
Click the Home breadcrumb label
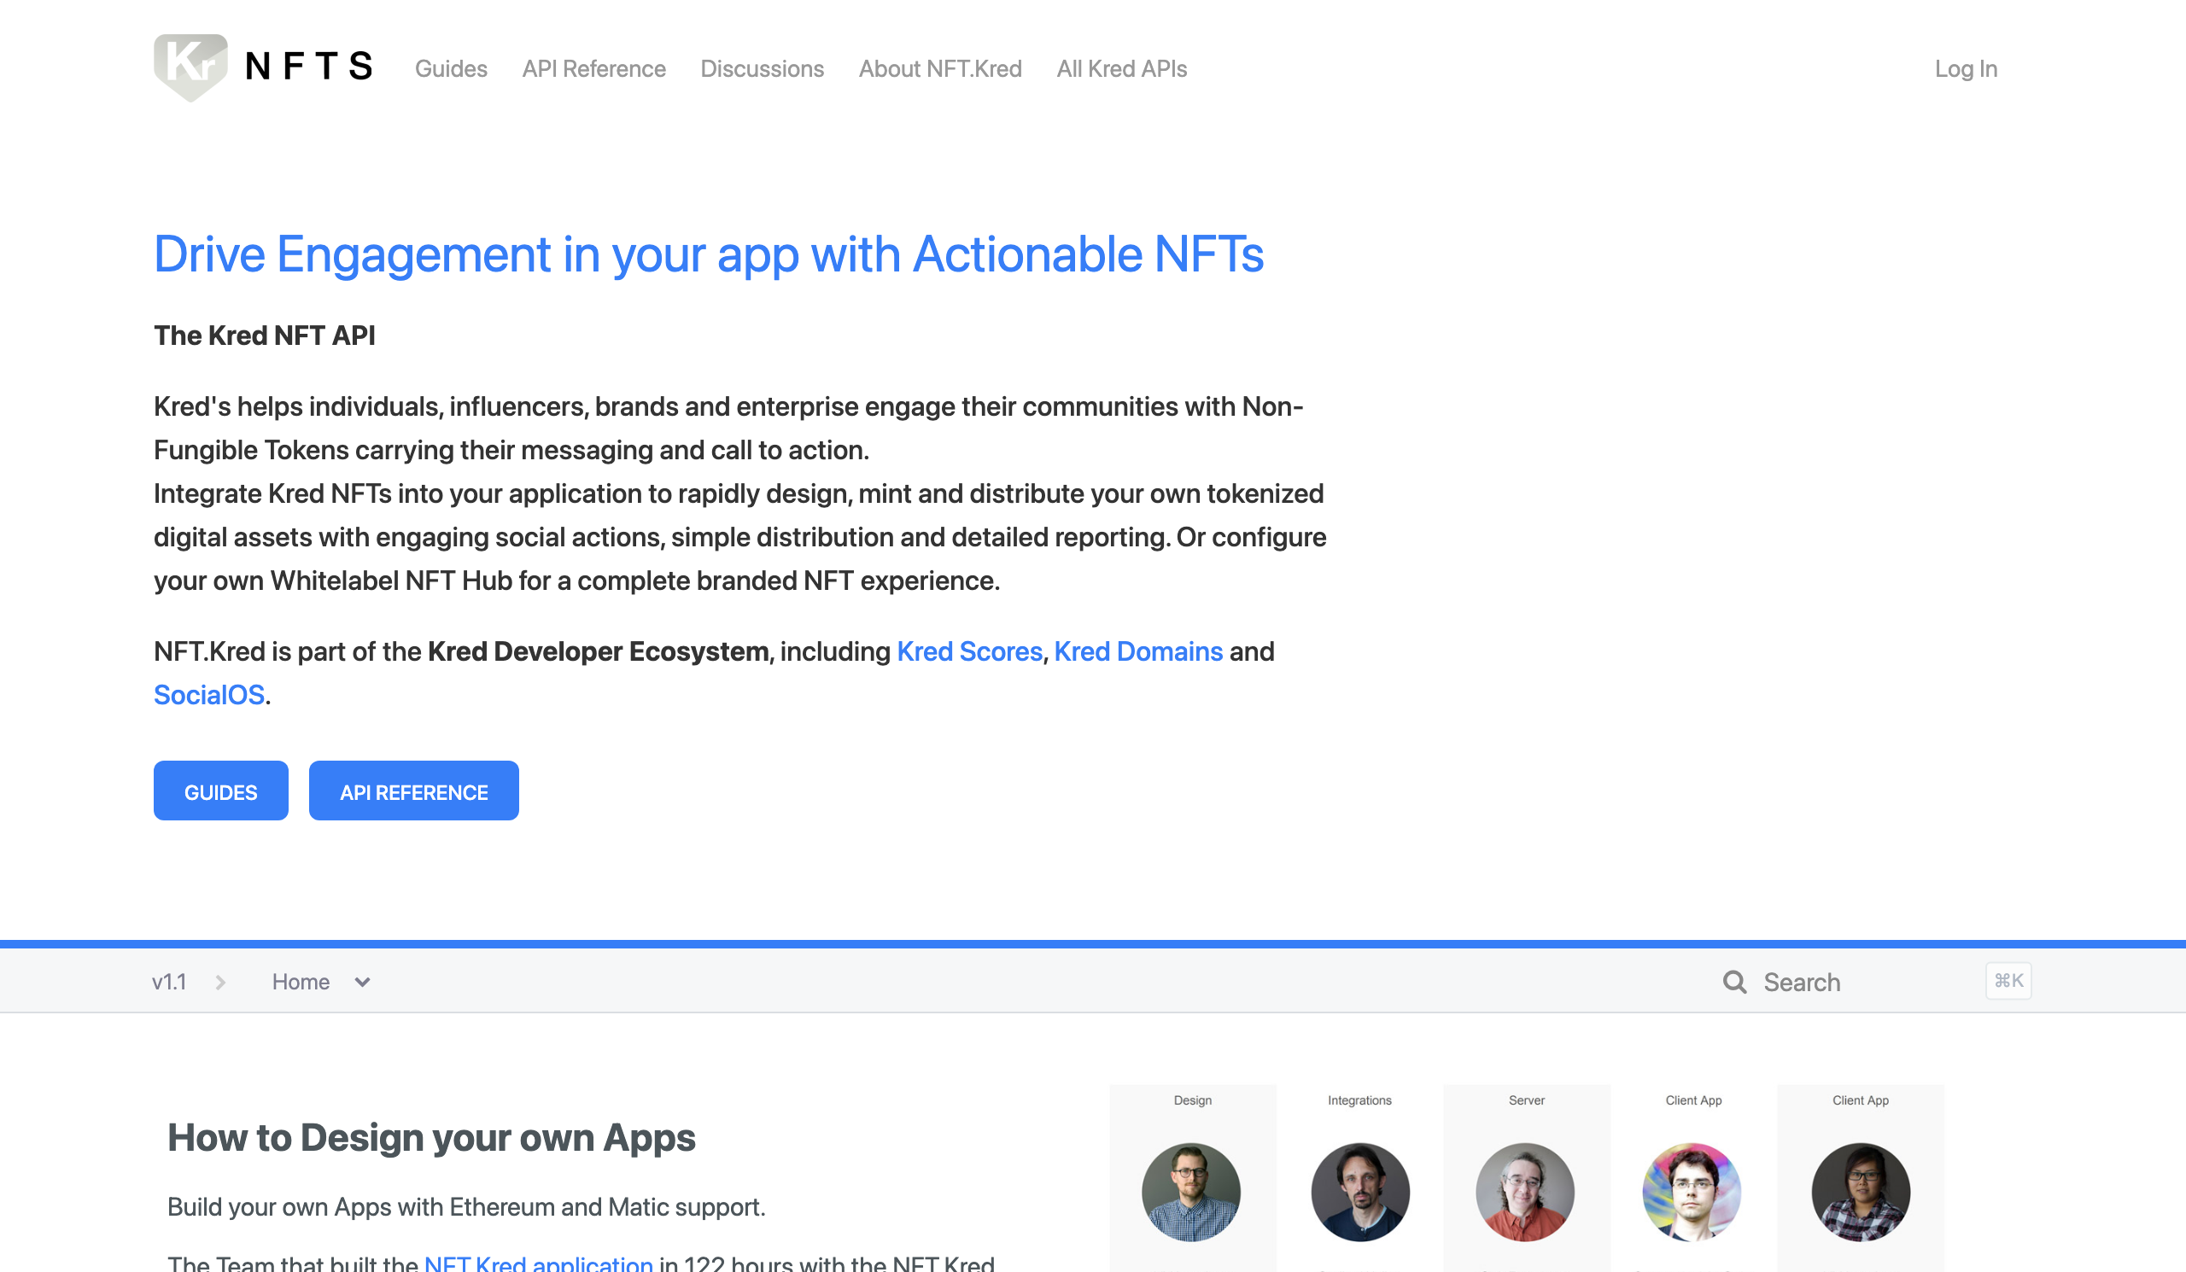coord(301,982)
